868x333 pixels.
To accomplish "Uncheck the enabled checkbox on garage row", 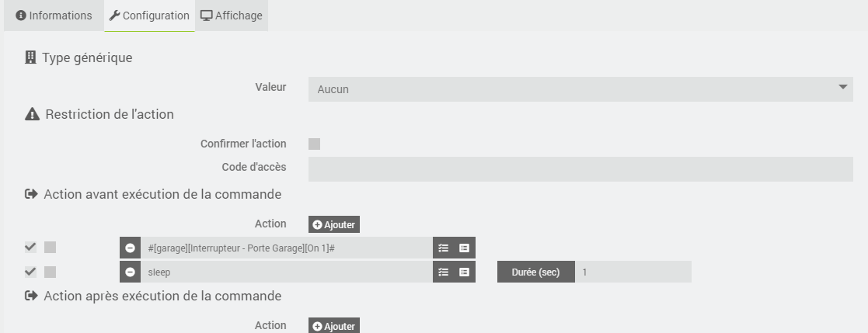I will click(x=30, y=248).
